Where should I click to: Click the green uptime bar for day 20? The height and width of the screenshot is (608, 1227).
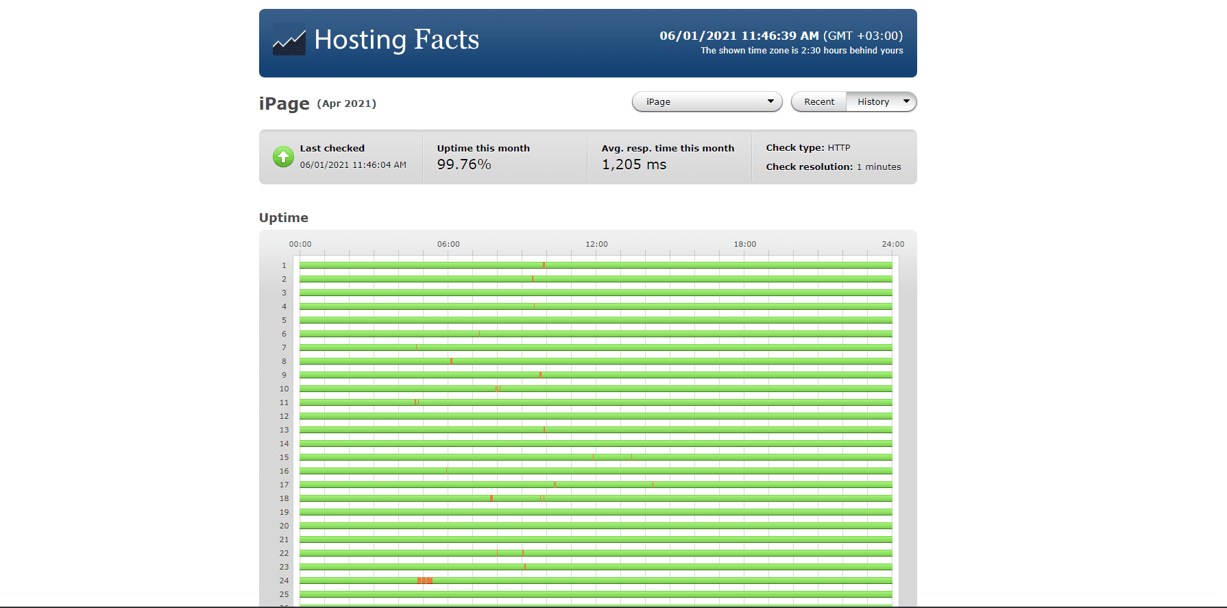[x=596, y=526]
